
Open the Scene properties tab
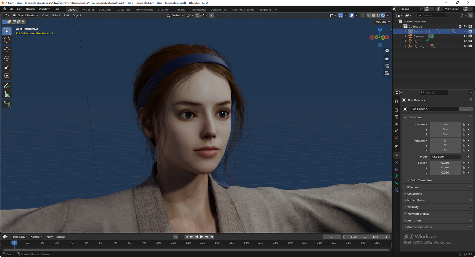[x=396, y=131]
